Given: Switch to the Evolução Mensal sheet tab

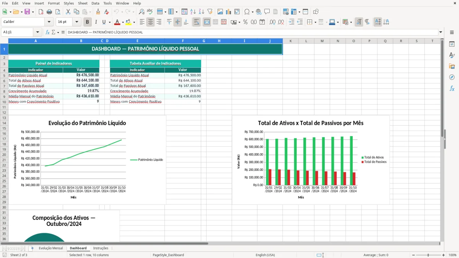Looking at the screenshot, I should coord(50,248).
